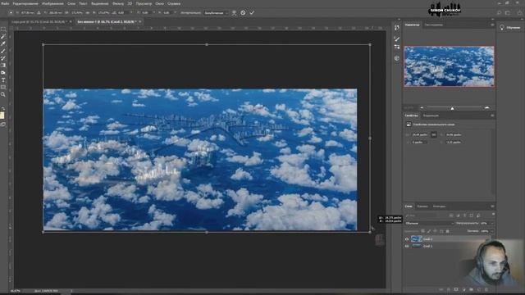Open the layer opacity slider arrow
The height and width of the screenshot is (295, 525).
[x=491, y=223]
